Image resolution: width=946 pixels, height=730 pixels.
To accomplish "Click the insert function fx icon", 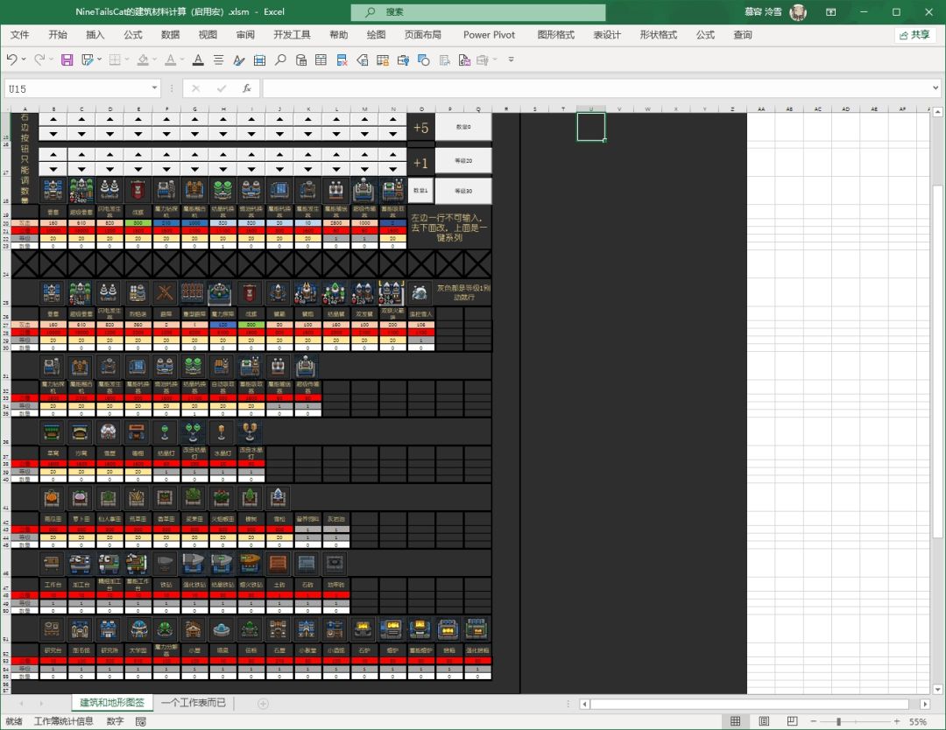I will pyautogui.click(x=247, y=88).
